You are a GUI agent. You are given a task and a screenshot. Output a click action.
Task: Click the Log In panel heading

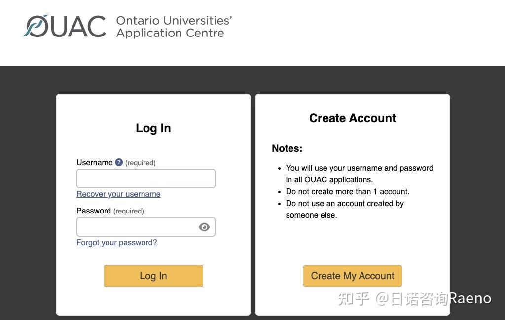pyautogui.click(x=153, y=128)
